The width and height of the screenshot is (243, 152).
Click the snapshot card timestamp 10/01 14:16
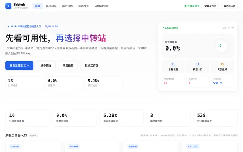click(227, 28)
